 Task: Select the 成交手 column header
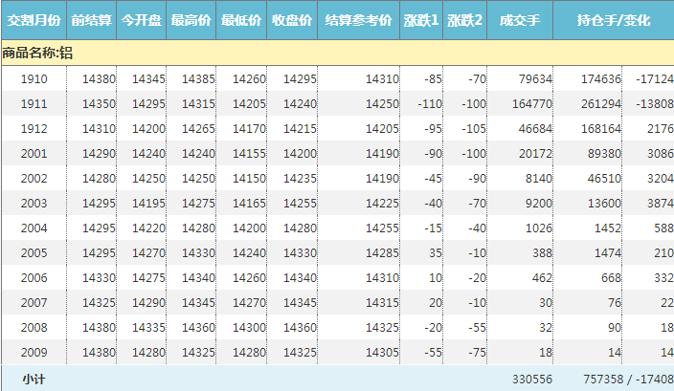(x=520, y=20)
